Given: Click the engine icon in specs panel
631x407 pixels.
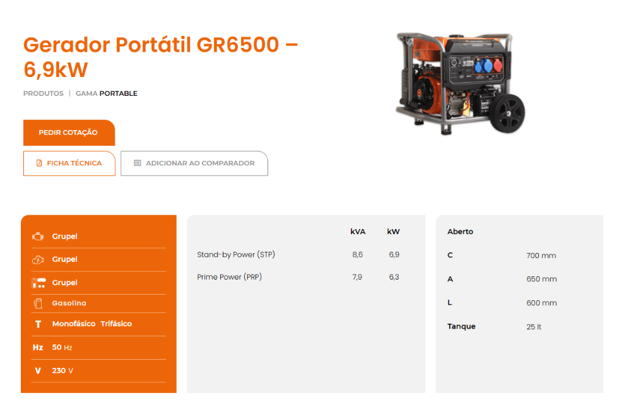Looking at the screenshot, I should click(37, 237).
